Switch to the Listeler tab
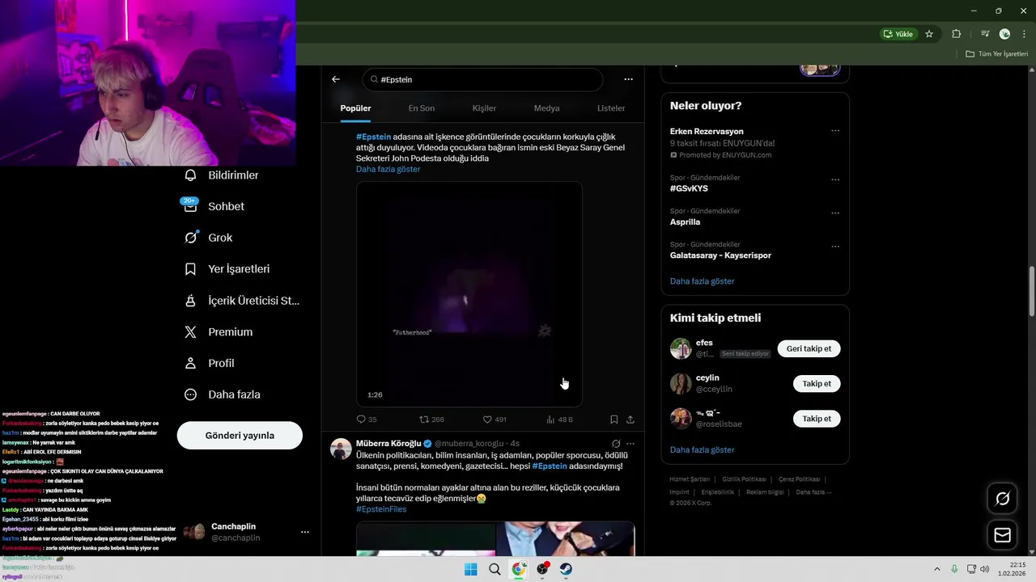 click(x=611, y=108)
